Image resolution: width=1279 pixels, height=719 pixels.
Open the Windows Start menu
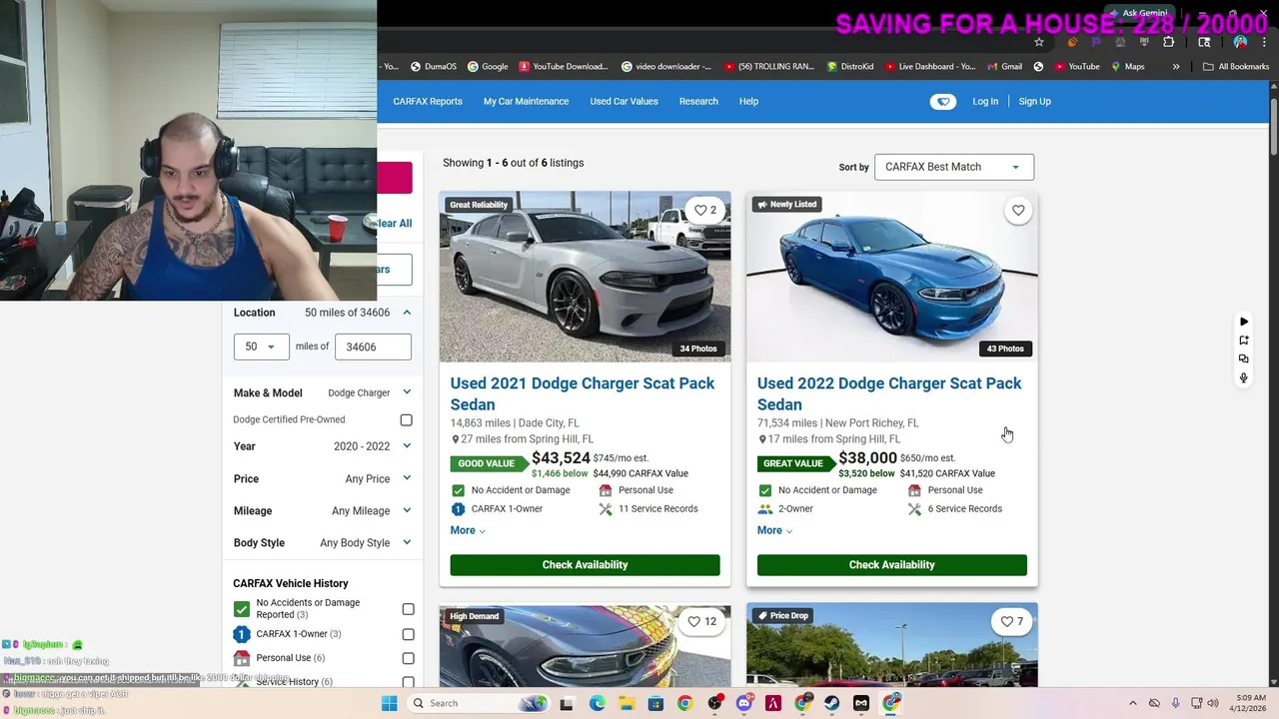click(x=389, y=703)
